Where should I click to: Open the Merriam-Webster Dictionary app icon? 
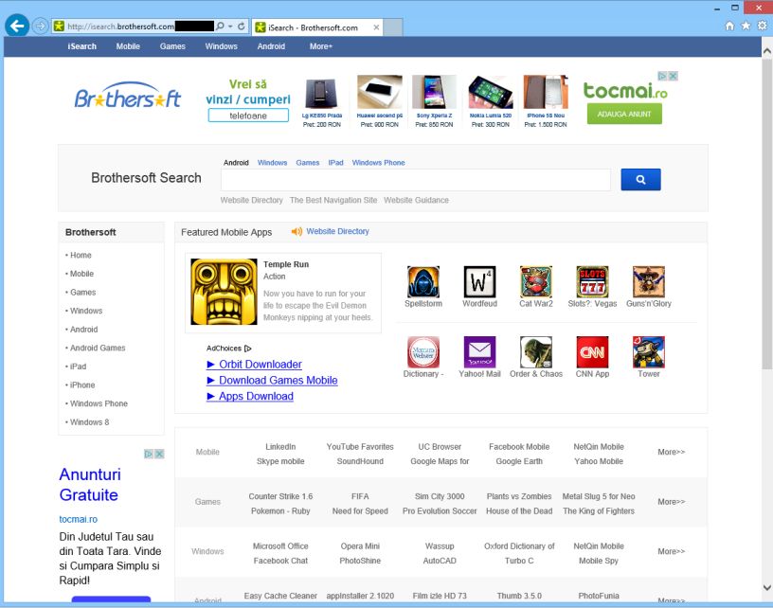423,352
